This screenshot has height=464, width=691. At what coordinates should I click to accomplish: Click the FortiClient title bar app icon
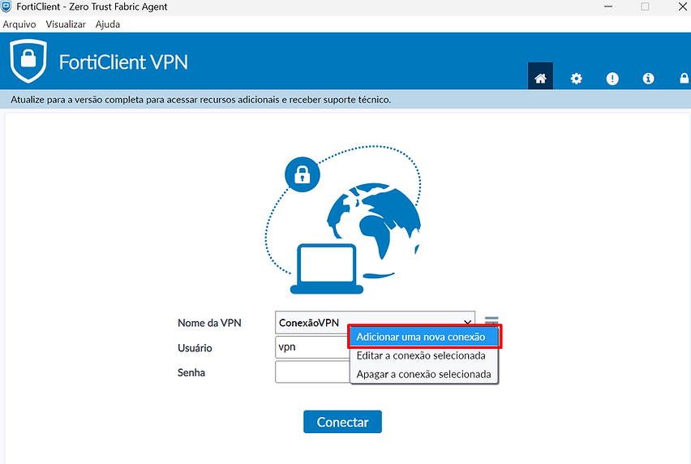(x=6, y=6)
